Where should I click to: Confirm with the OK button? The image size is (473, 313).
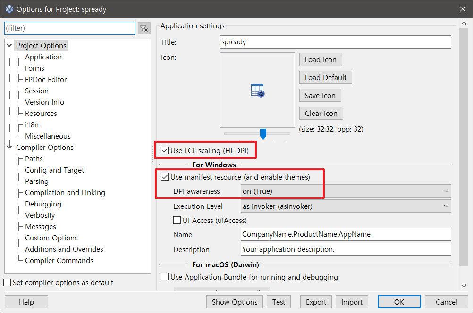pyautogui.click(x=399, y=302)
